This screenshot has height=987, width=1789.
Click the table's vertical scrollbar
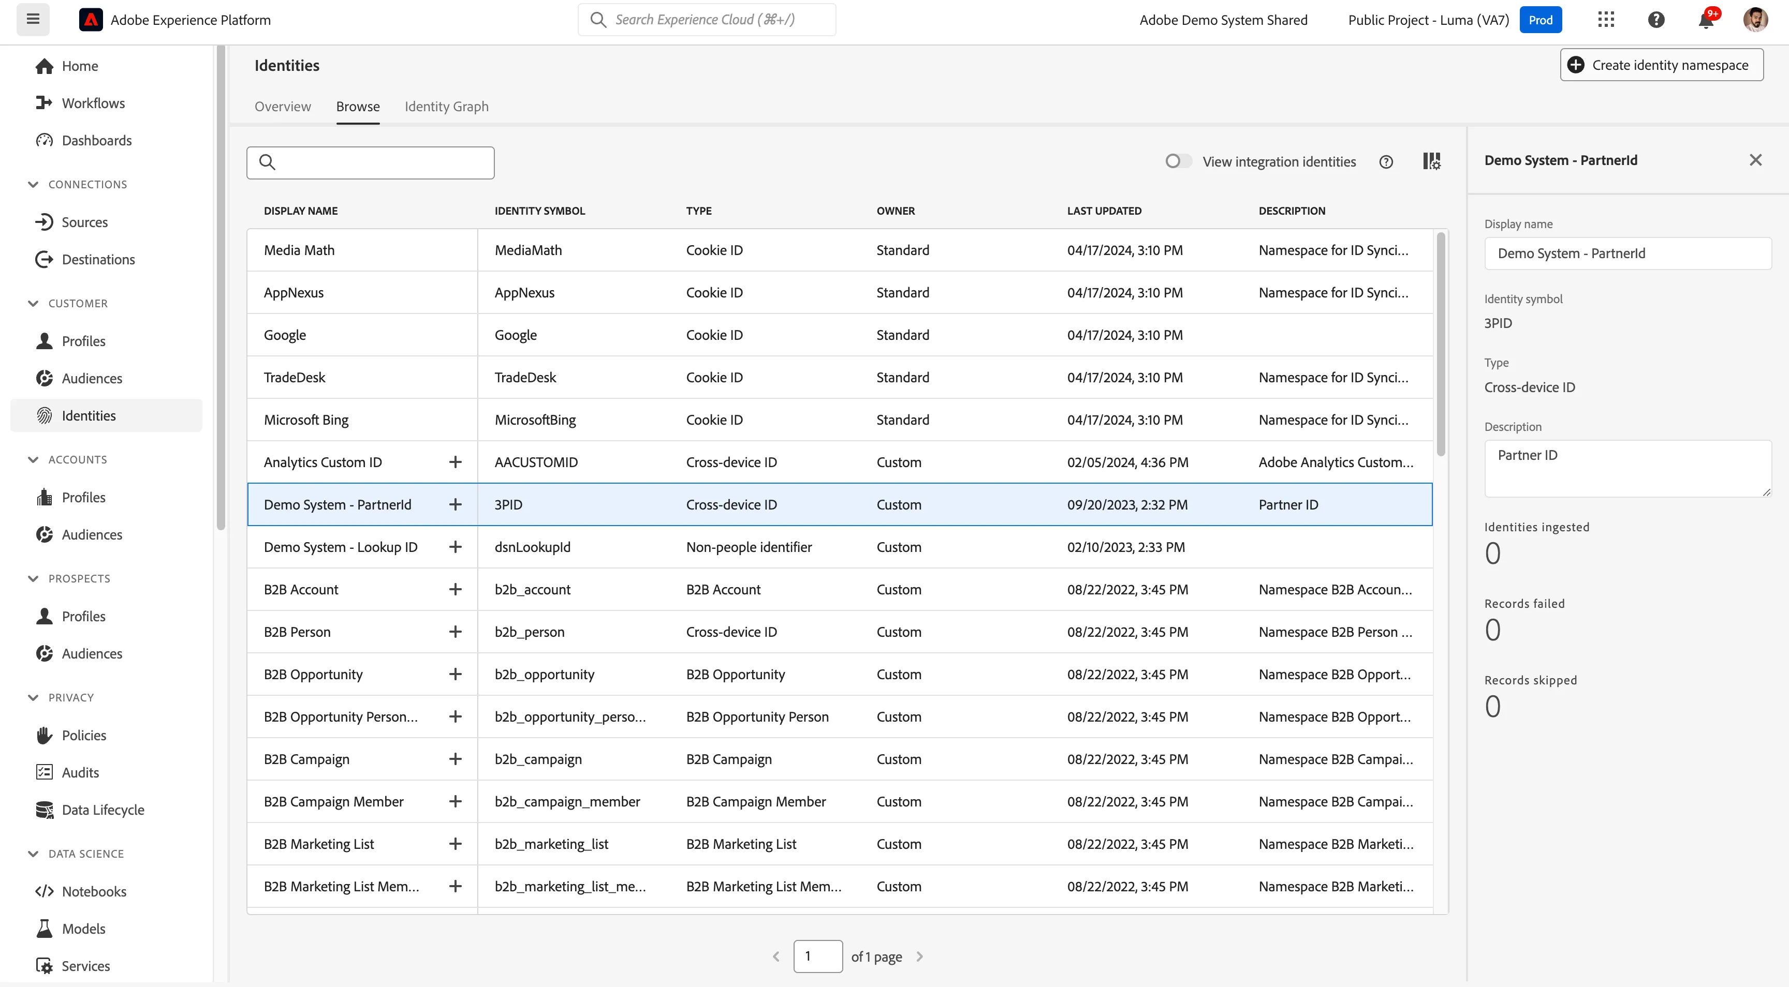1441,345
